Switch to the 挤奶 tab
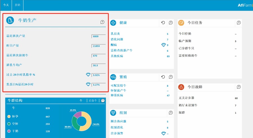The width and height of the screenshot is (253, 138). coord(18,5)
